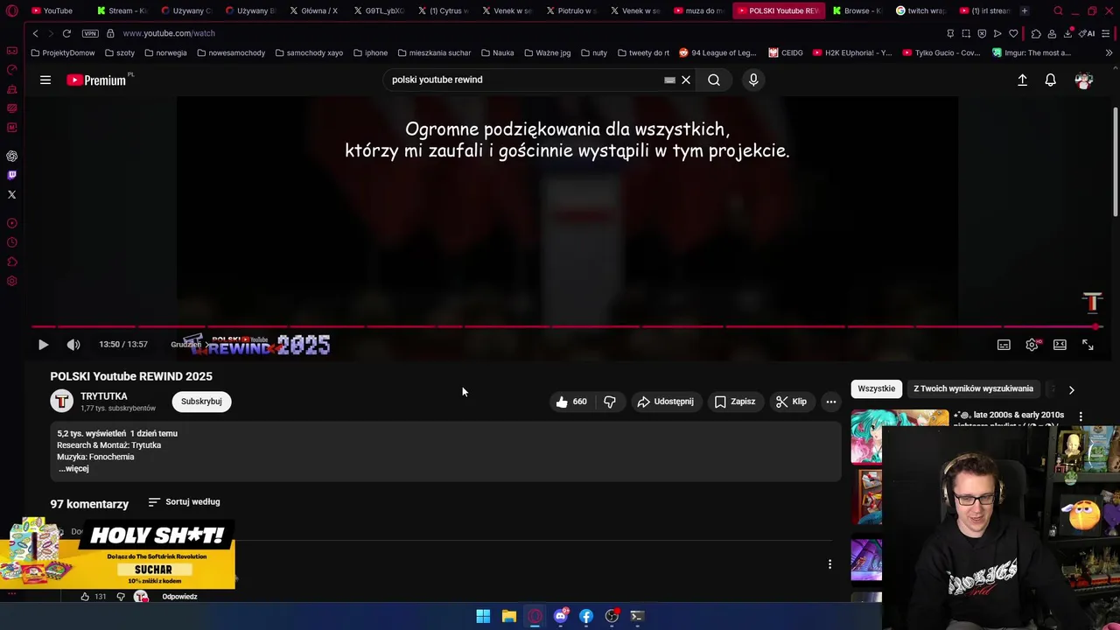
Task: Open Windows Start menu
Action: pyautogui.click(x=483, y=616)
